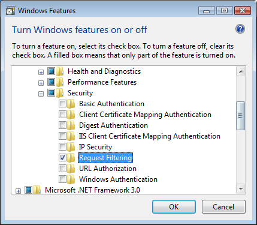The height and width of the screenshot is (225, 257).
Task: Click the Windows Features title bar icon
Action: point(10,11)
